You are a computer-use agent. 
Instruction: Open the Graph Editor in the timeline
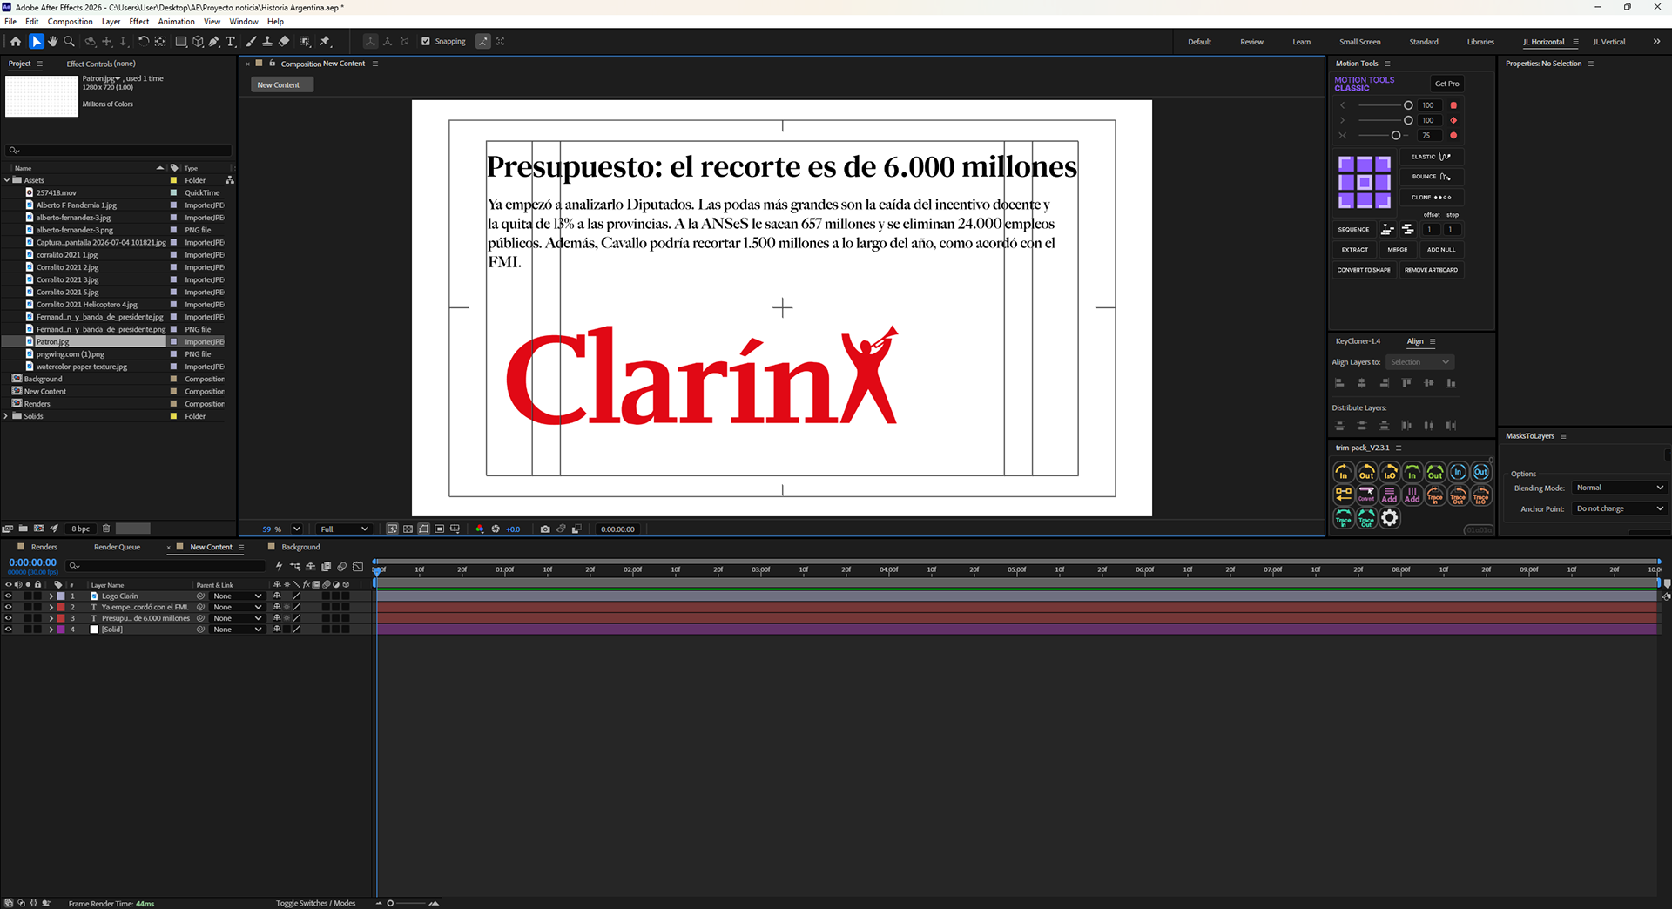358,567
